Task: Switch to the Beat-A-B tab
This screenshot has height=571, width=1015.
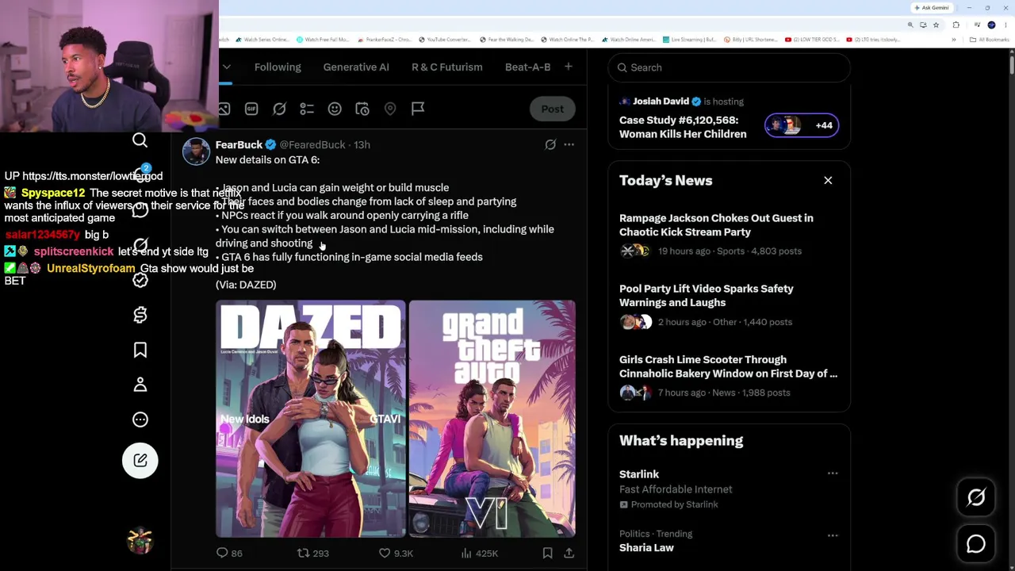Action: [x=528, y=67]
